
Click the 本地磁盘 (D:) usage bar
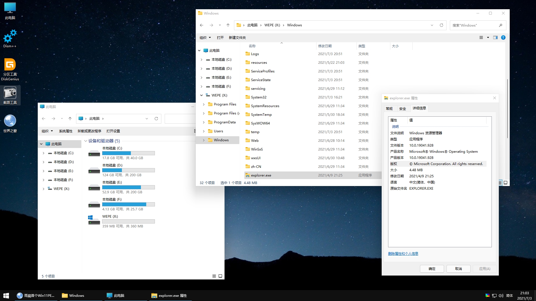(x=129, y=170)
